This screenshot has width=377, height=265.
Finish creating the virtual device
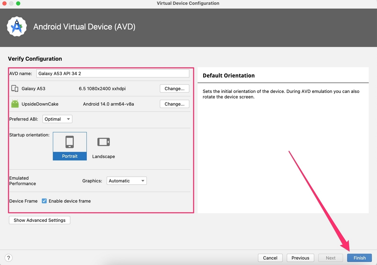tap(359, 258)
